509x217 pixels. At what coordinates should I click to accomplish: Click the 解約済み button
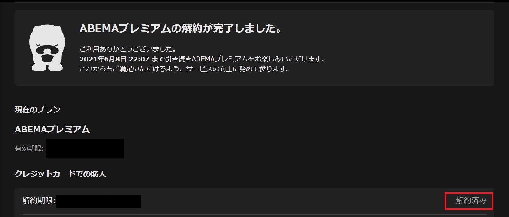pyautogui.click(x=471, y=201)
